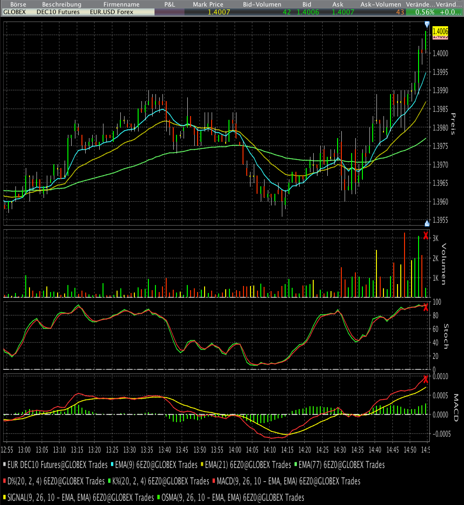Select the EUR.USD Forex company cell
This screenshot has height=505, width=464.
coord(111,12)
